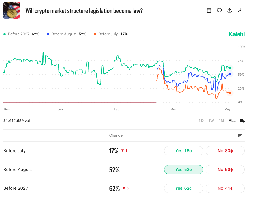The image size is (256, 197).
Task: Click the market title heading
Action: [x=84, y=11]
